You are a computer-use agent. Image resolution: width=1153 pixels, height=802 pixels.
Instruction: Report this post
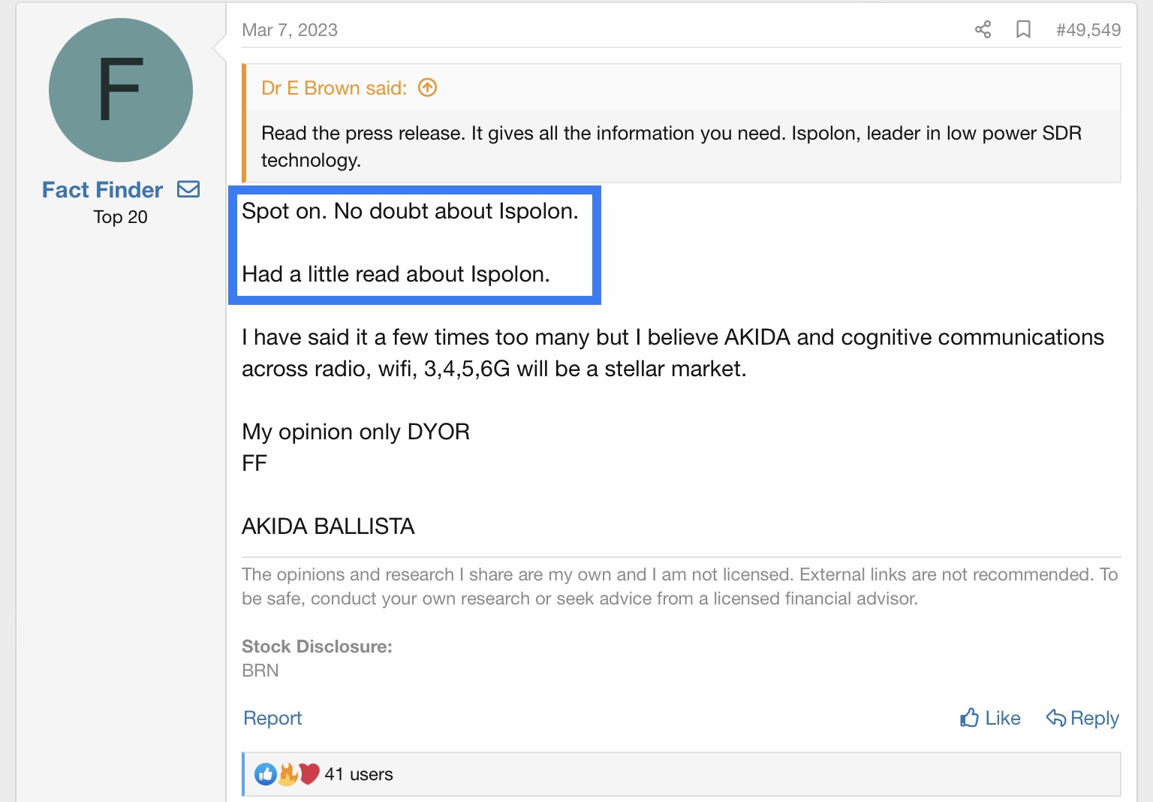point(272,719)
